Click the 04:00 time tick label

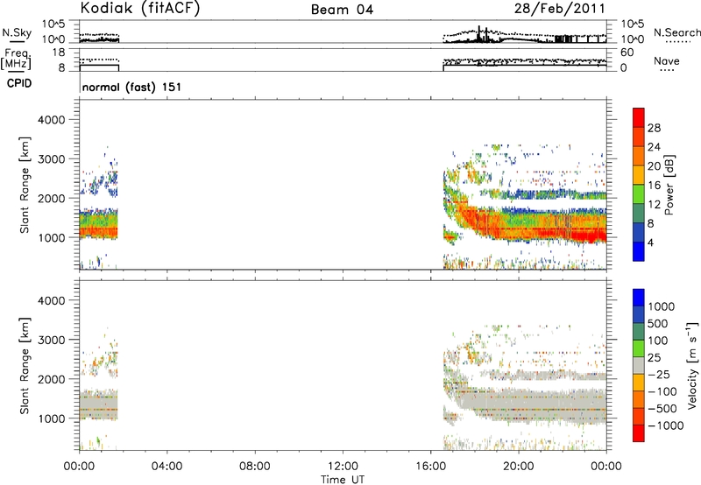click(166, 467)
